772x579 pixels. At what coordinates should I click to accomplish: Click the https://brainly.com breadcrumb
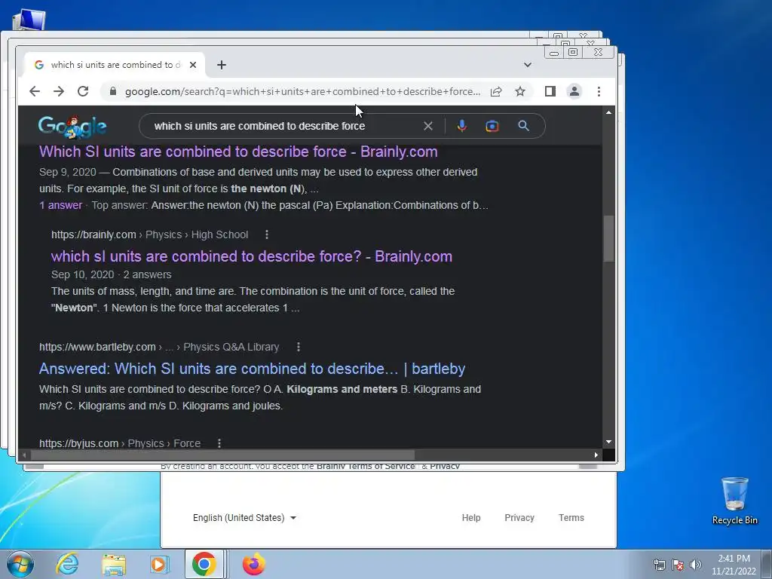tap(93, 235)
